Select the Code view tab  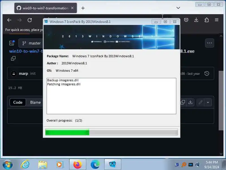click(x=18, y=102)
